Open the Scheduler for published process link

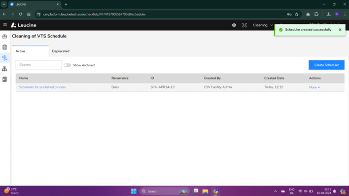(43, 87)
